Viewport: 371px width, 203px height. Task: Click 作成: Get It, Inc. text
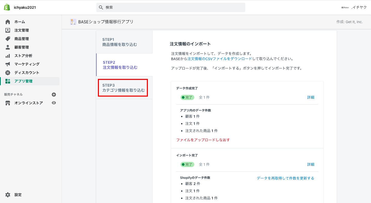(350, 22)
